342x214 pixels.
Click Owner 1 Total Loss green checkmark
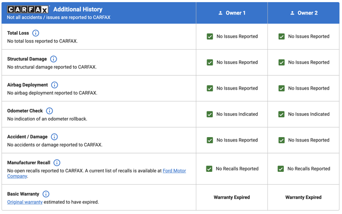pyautogui.click(x=210, y=37)
